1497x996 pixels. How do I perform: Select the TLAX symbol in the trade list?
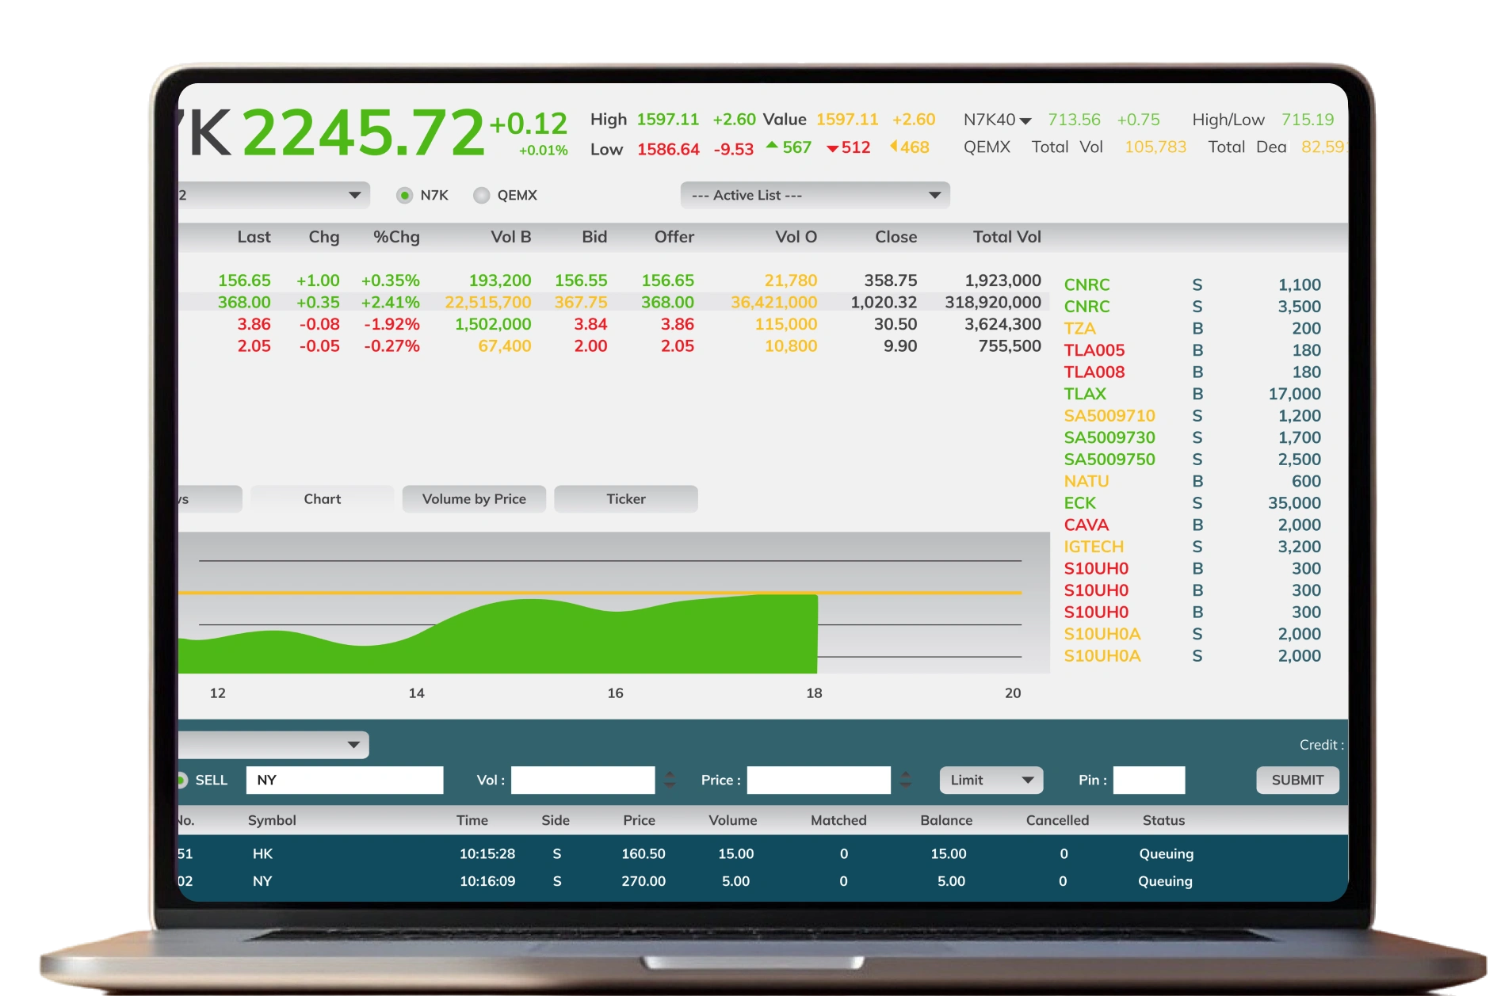[1086, 394]
